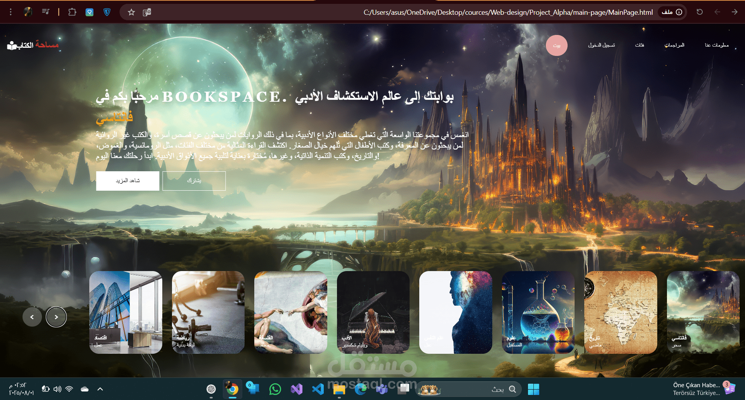
Task: Select the علم النفس psychology card
Action: (456, 312)
